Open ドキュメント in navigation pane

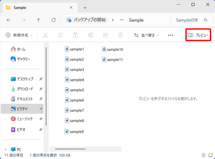click(22, 99)
